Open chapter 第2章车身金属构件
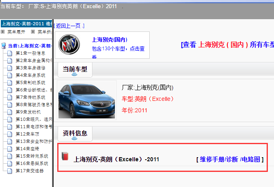 coord(34,60)
